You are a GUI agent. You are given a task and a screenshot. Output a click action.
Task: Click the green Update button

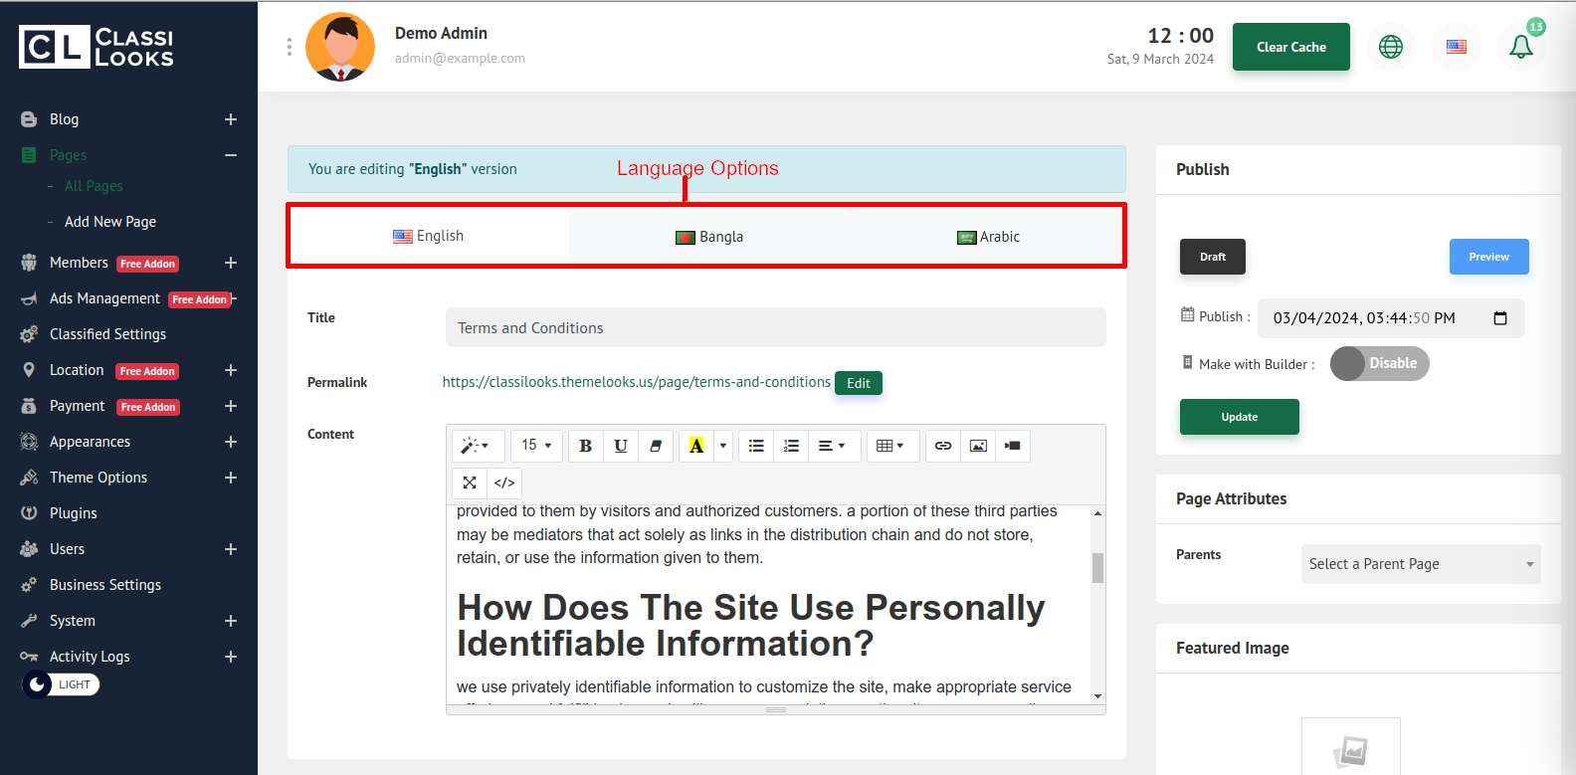pos(1239,417)
